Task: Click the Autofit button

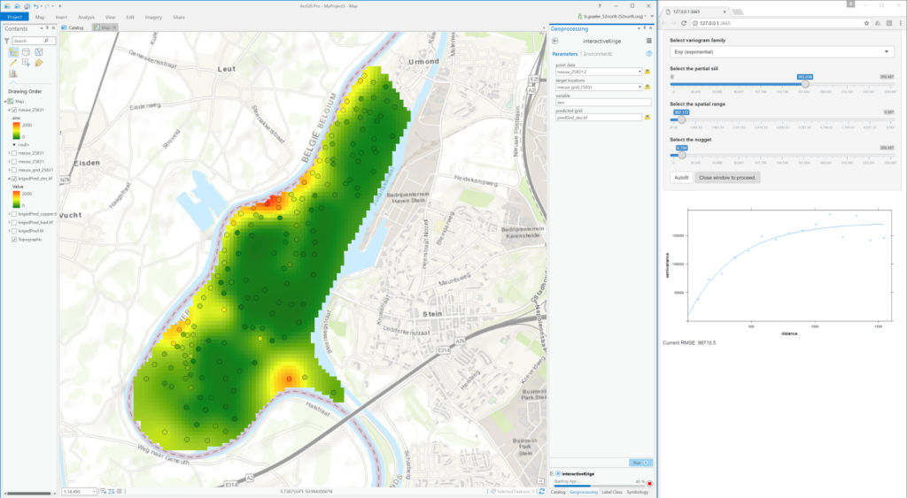Action: [x=680, y=177]
